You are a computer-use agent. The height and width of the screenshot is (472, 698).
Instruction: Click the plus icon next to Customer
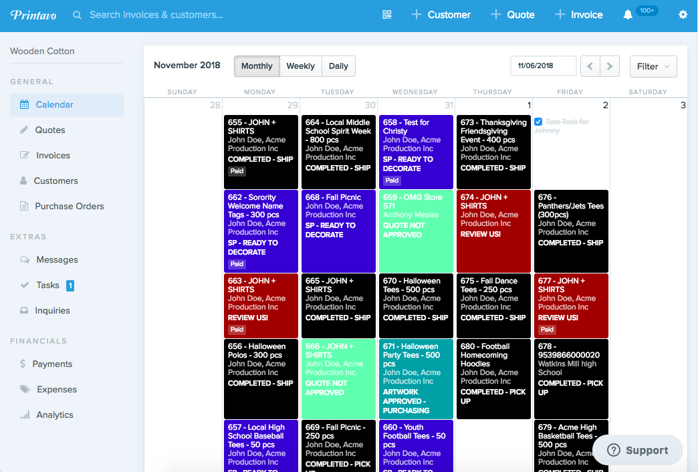pos(417,15)
